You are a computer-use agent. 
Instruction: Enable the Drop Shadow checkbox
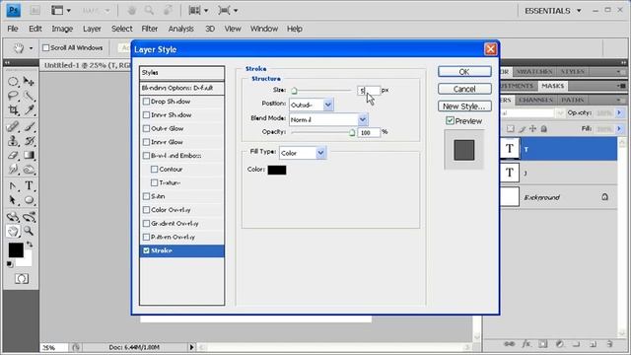pyautogui.click(x=147, y=102)
